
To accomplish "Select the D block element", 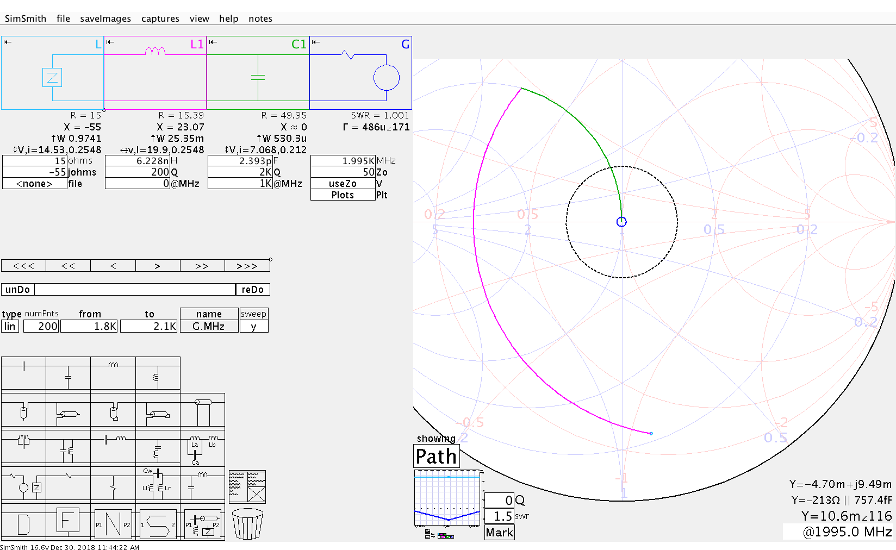I will 23,523.
